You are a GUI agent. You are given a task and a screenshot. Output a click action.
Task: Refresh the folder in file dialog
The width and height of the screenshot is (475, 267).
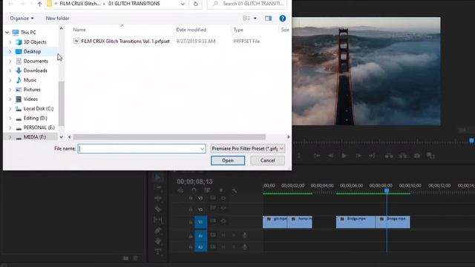(195, 4)
